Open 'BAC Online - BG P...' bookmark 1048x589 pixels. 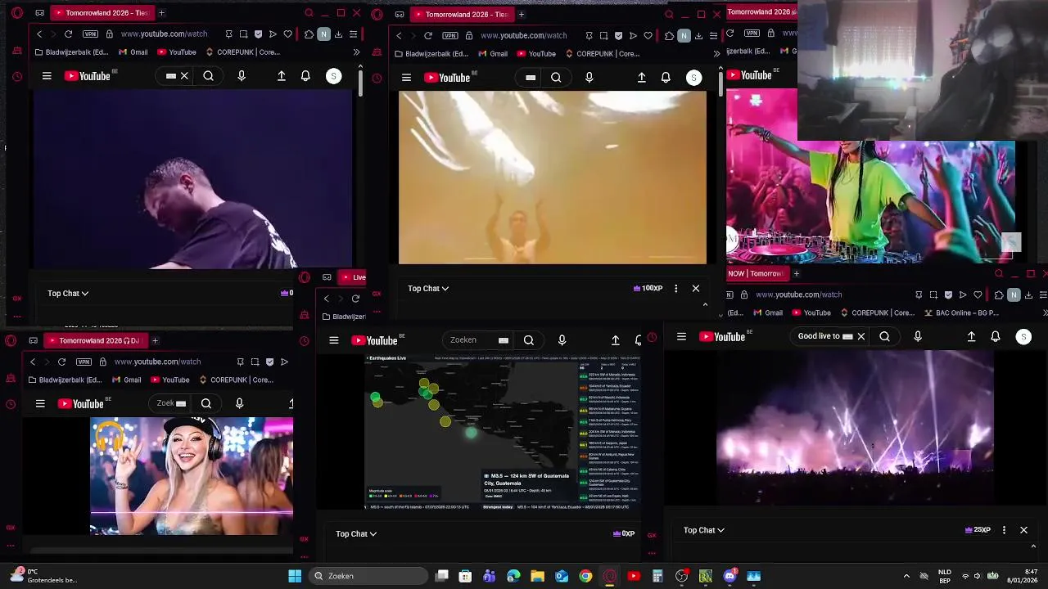click(961, 312)
